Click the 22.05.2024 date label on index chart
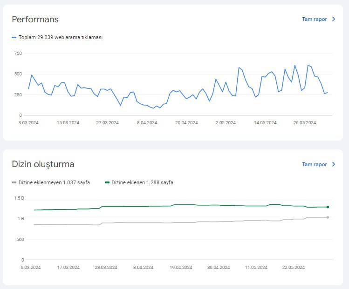Viewport: 349px width, 289px height. point(294,268)
